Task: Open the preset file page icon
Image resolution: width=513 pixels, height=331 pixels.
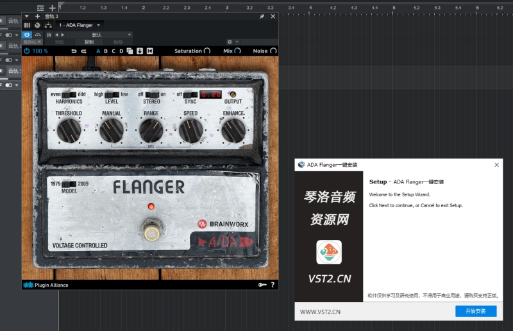Action: click(49, 35)
